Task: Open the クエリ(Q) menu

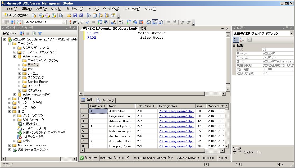Action: tap(56, 9)
